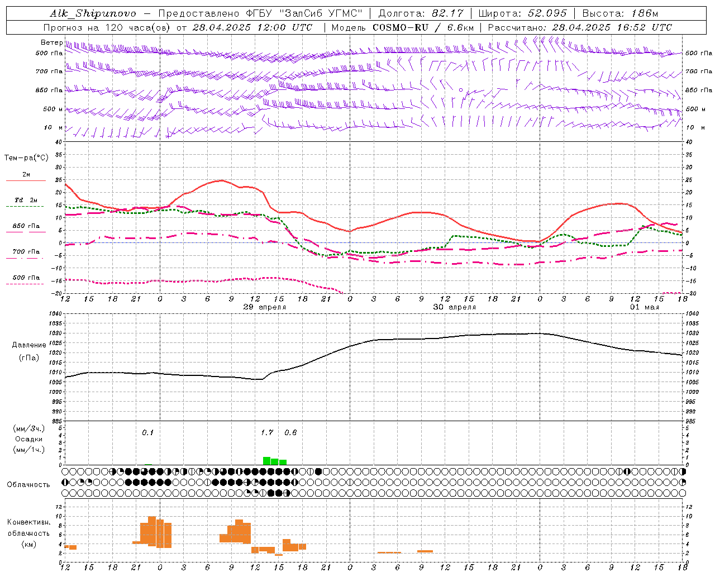Click the 29 апреля date label
The height and width of the screenshot is (572, 715).
tap(265, 307)
